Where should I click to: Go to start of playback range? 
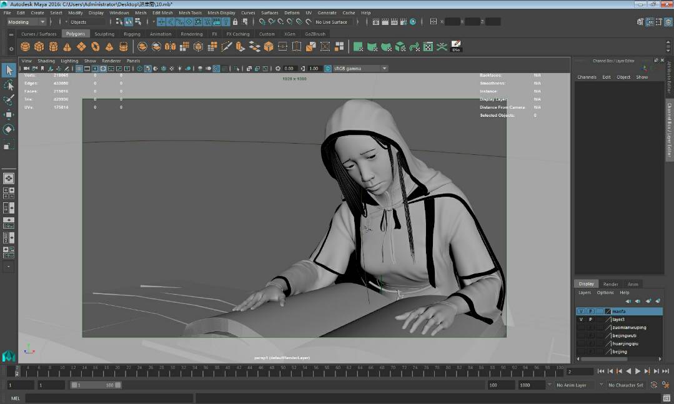(x=601, y=371)
